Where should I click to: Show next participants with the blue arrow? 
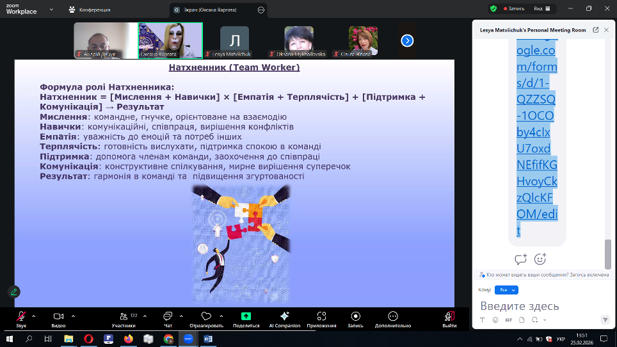point(407,40)
